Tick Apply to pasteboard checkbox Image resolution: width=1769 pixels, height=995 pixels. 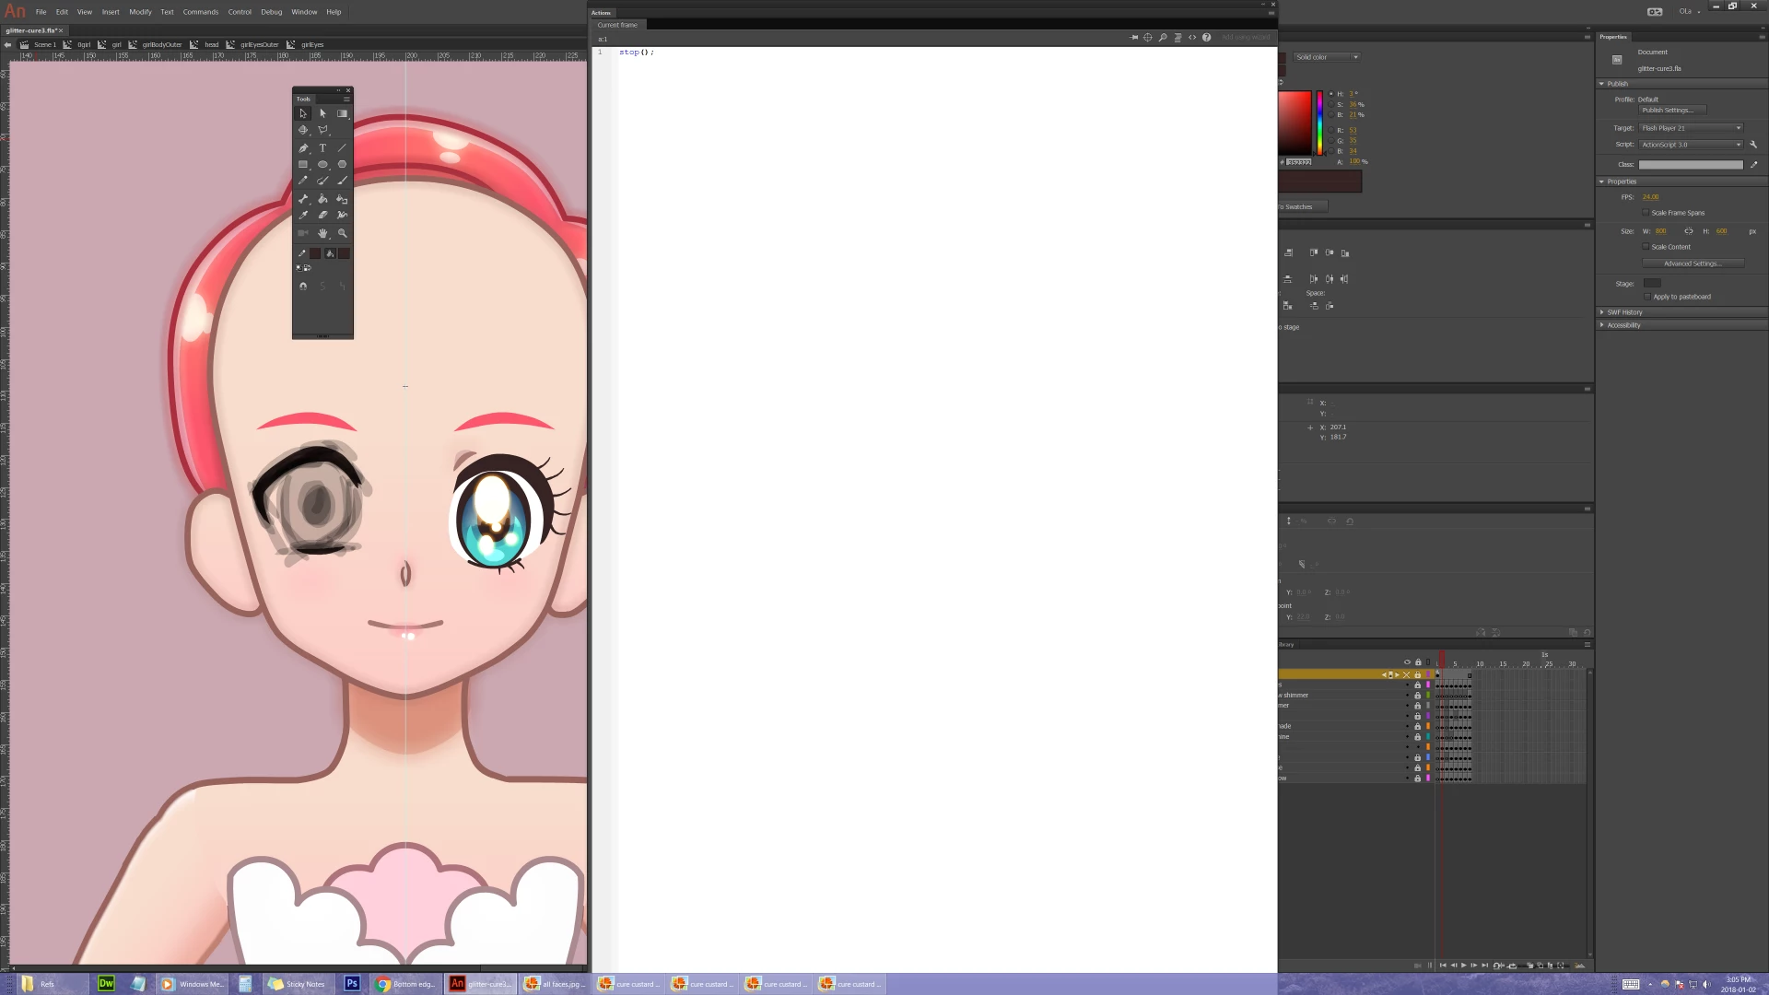pos(1647,297)
